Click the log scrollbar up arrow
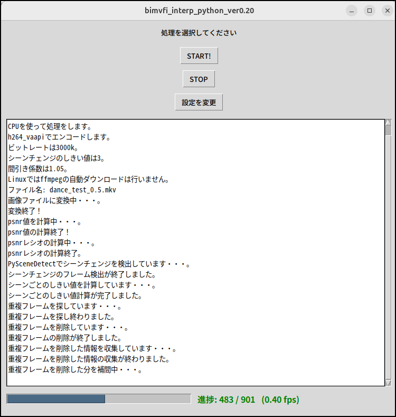Image resolution: width=396 pixels, height=417 pixels. click(388, 122)
